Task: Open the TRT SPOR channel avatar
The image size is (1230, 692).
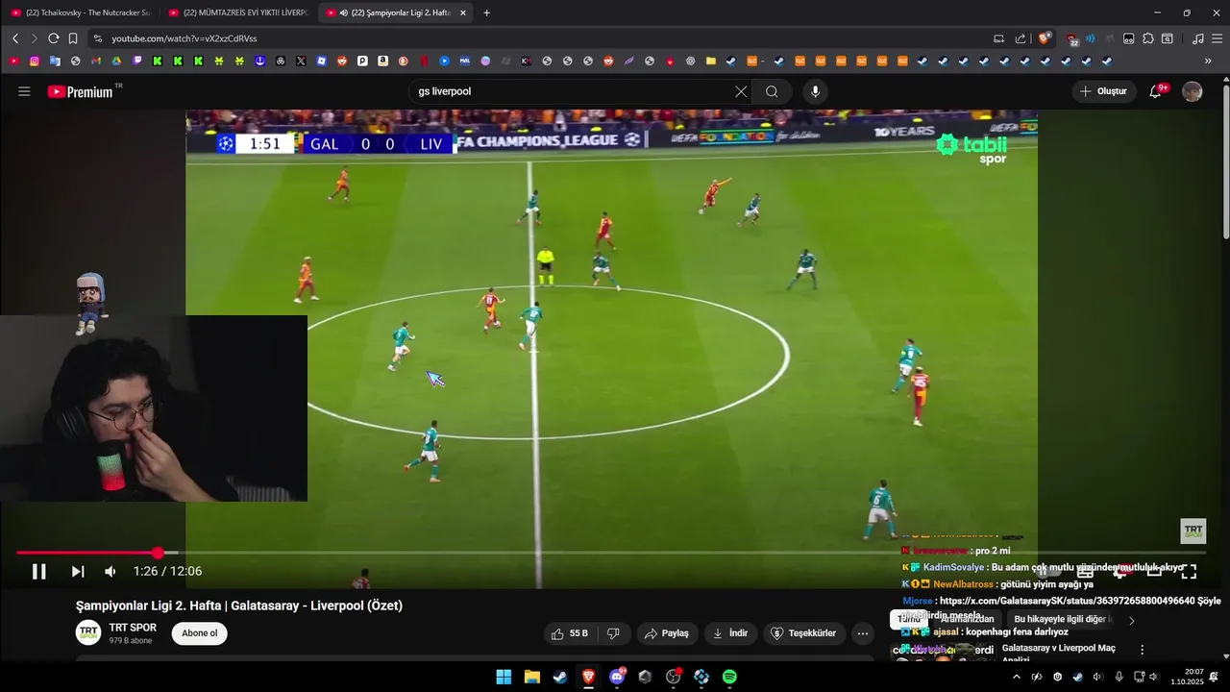Action: 88,633
